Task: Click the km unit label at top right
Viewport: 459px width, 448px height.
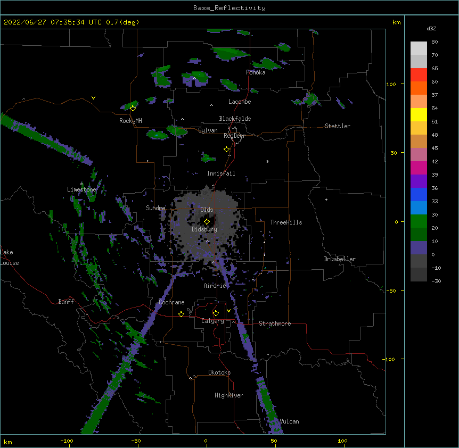Action: 396,22
